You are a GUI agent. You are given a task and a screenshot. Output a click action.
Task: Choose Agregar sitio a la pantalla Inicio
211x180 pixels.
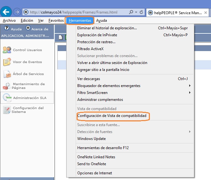pyautogui.click(x=130, y=70)
